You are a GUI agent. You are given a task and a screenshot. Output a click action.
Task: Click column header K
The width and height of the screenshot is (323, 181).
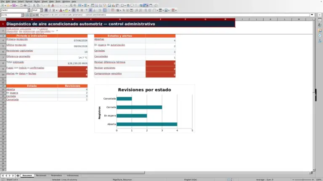[270, 19]
